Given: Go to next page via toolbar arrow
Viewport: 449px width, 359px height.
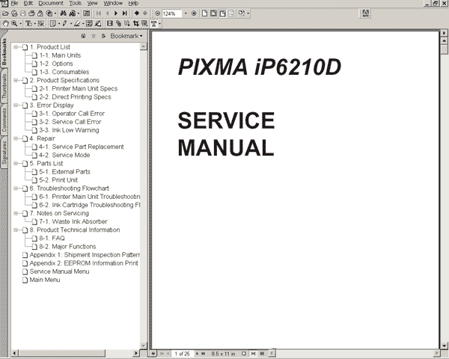Looking at the screenshot, I should [x=116, y=13].
